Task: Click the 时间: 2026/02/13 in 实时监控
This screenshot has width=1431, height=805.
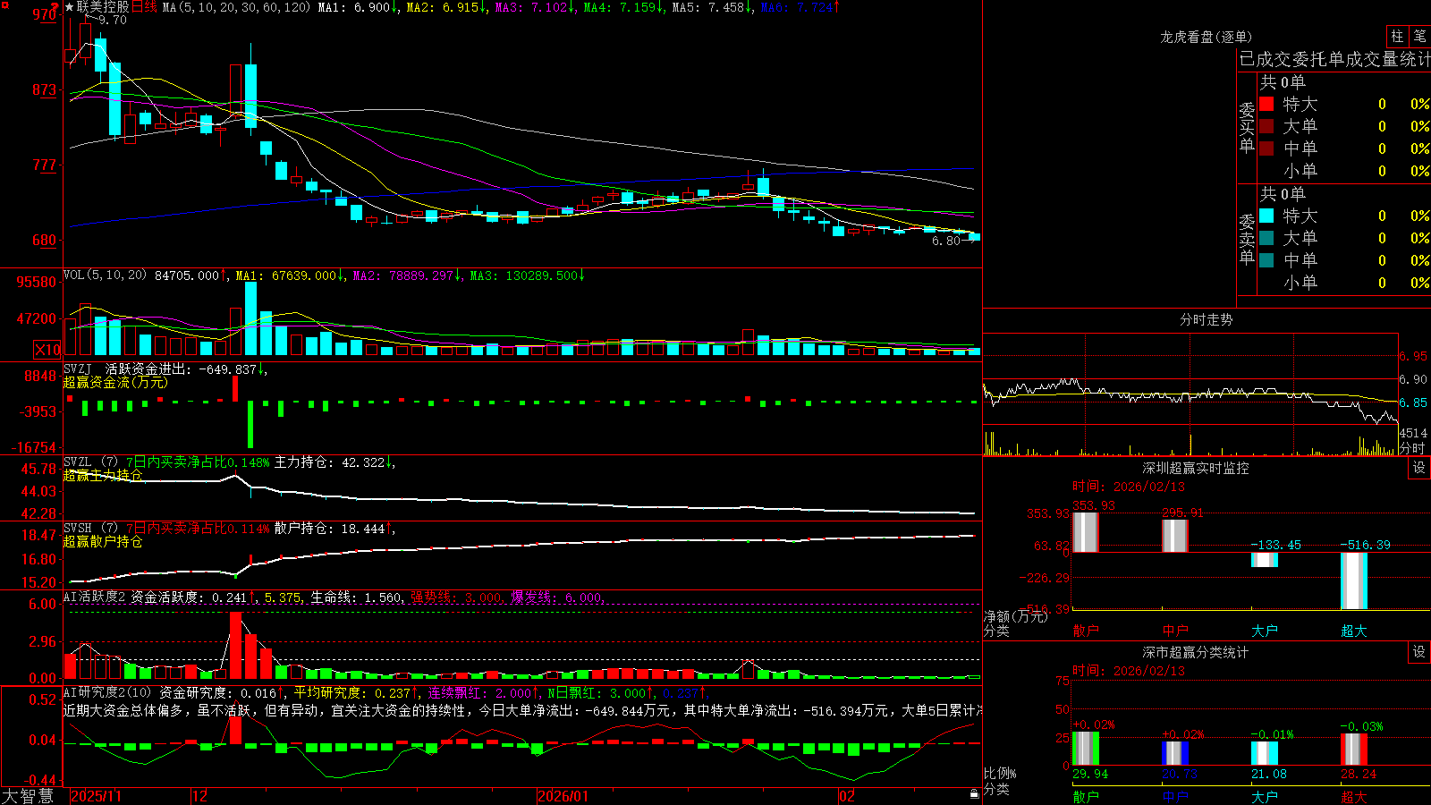Action: [x=1129, y=487]
